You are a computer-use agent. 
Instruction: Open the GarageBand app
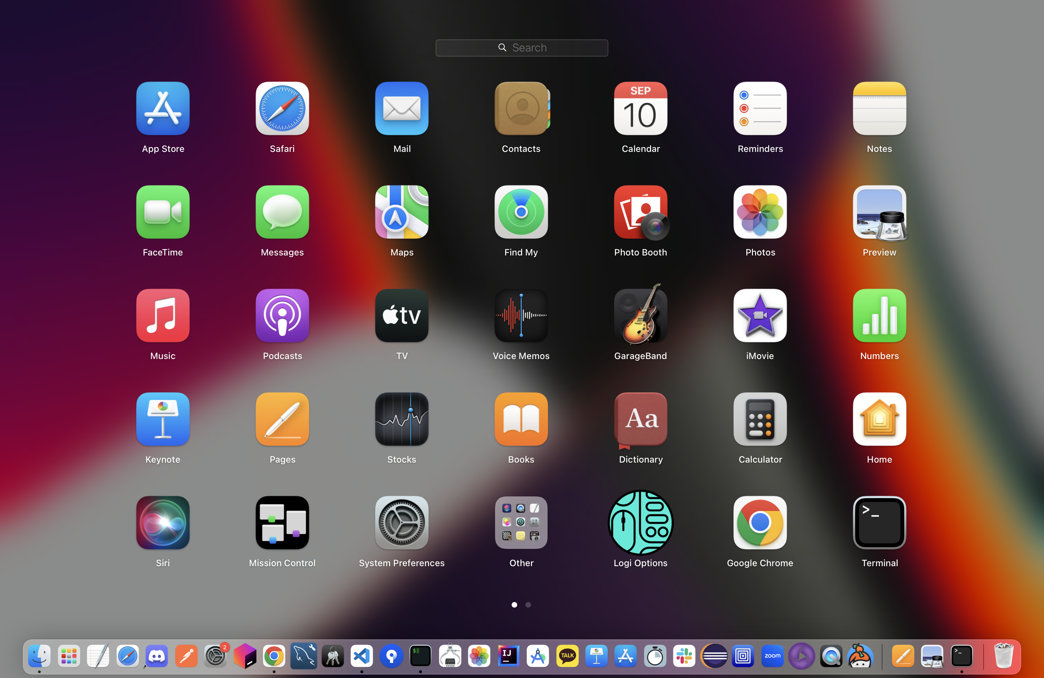640,316
